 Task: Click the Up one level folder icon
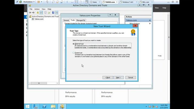pyautogui.click(x=38, y=13)
